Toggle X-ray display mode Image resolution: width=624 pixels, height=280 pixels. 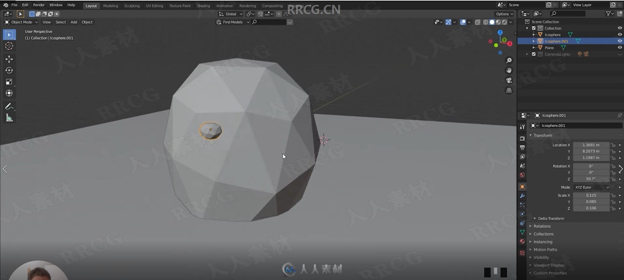pyautogui.click(x=477, y=22)
